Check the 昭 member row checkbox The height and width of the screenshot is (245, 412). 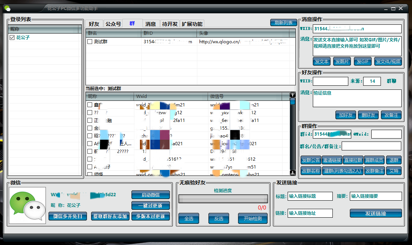pyautogui.click(x=90, y=136)
